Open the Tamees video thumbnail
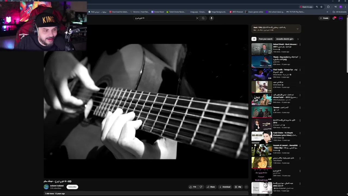 pos(262,112)
